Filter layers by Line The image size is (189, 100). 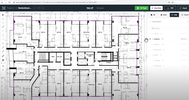(x=174, y=15)
